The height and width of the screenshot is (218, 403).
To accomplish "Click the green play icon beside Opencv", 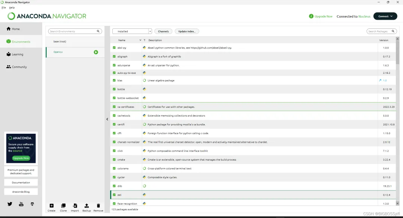I will pyautogui.click(x=96, y=52).
